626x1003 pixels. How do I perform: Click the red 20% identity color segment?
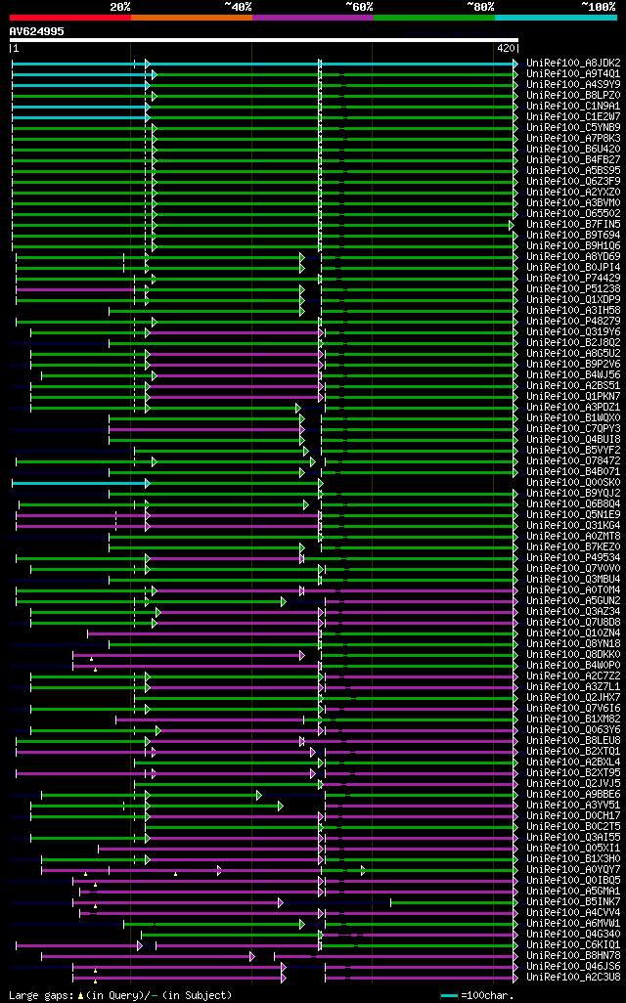(69, 18)
